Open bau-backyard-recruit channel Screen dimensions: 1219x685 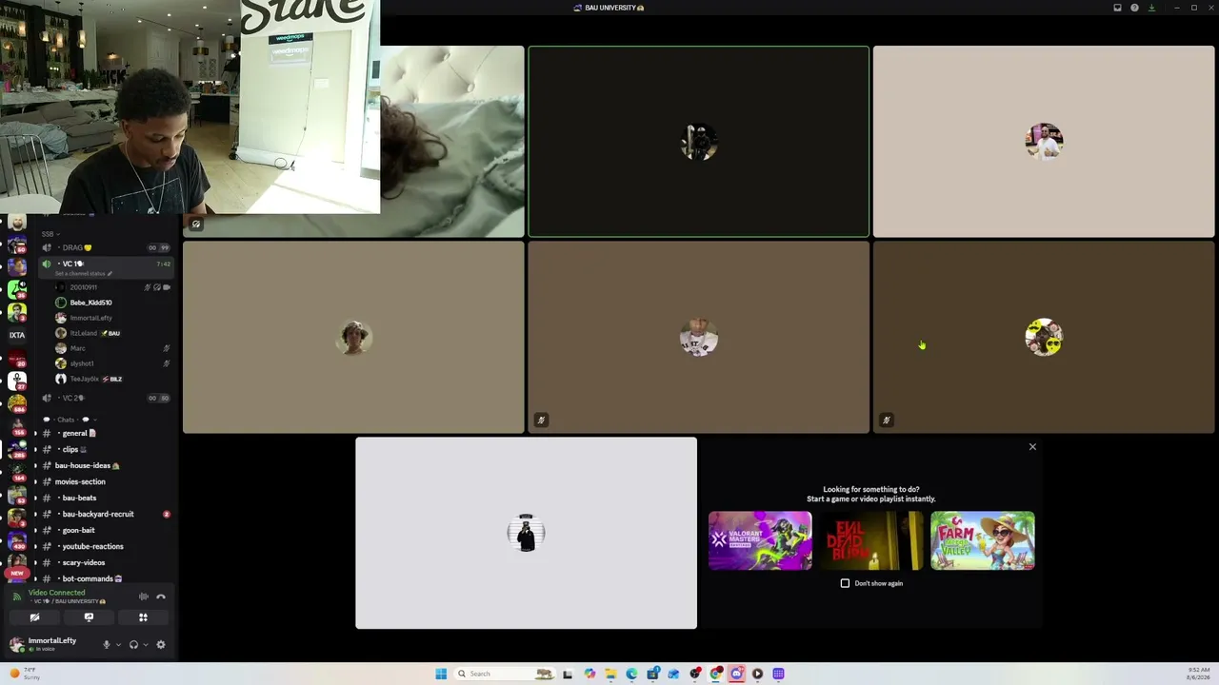(x=103, y=514)
